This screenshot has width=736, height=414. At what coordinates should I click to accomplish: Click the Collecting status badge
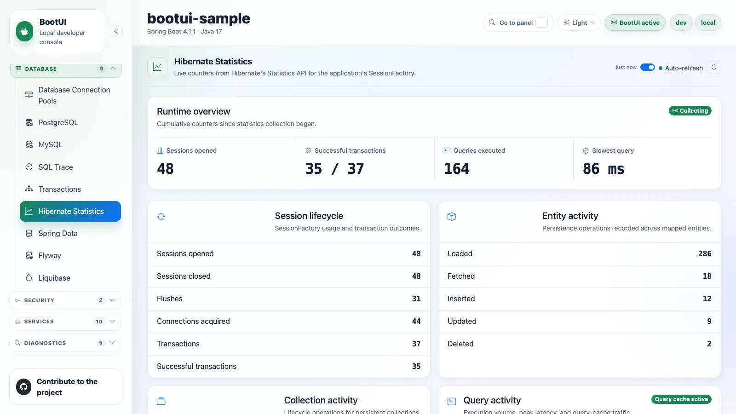(690, 111)
